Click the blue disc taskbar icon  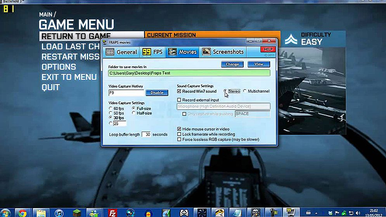coord(130,213)
